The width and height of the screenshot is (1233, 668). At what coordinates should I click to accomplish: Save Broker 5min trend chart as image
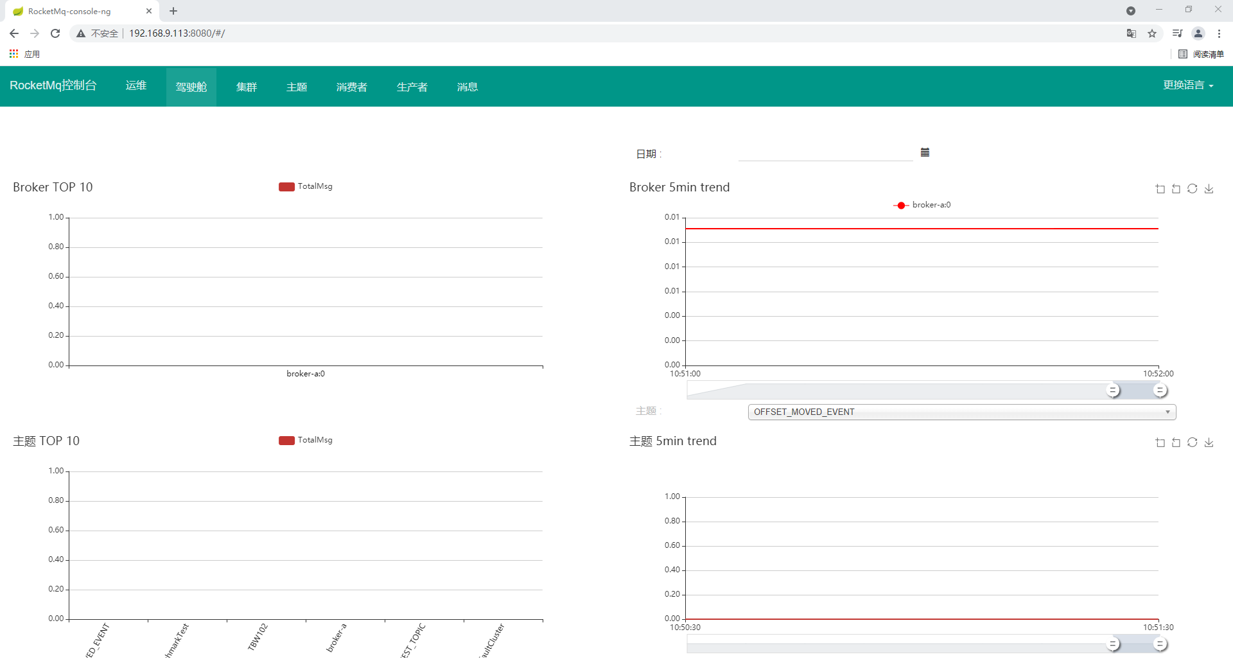click(x=1209, y=189)
